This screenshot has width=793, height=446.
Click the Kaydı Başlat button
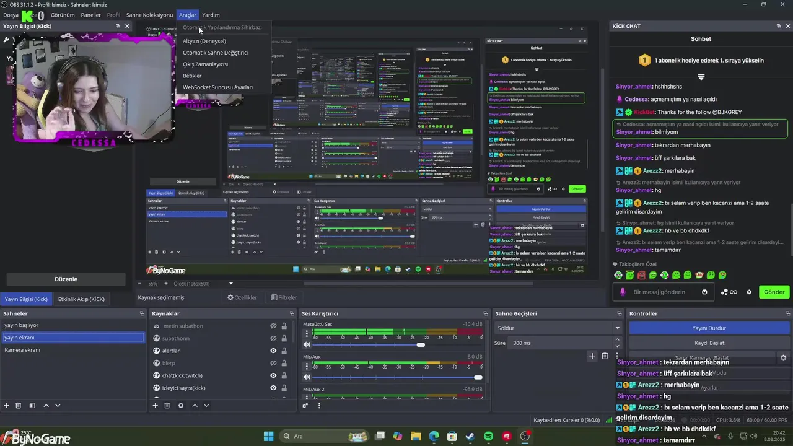[709, 343]
